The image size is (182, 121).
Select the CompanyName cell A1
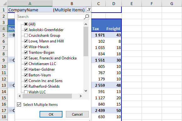(30, 10)
